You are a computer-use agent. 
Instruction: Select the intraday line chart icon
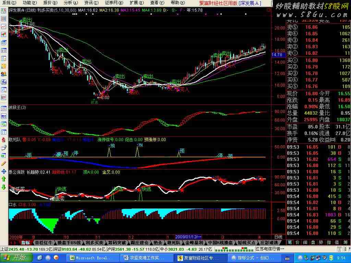point(3,27)
